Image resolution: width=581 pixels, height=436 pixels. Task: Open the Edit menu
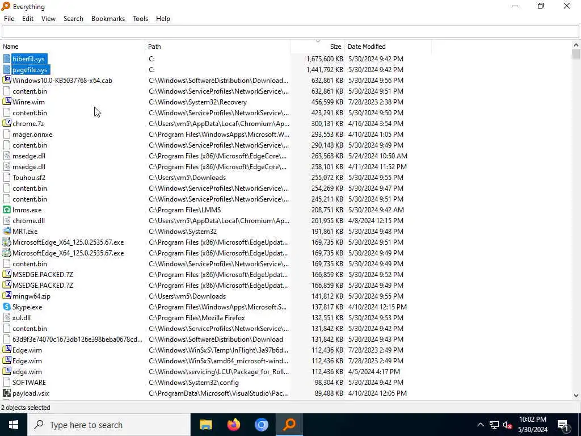click(28, 19)
